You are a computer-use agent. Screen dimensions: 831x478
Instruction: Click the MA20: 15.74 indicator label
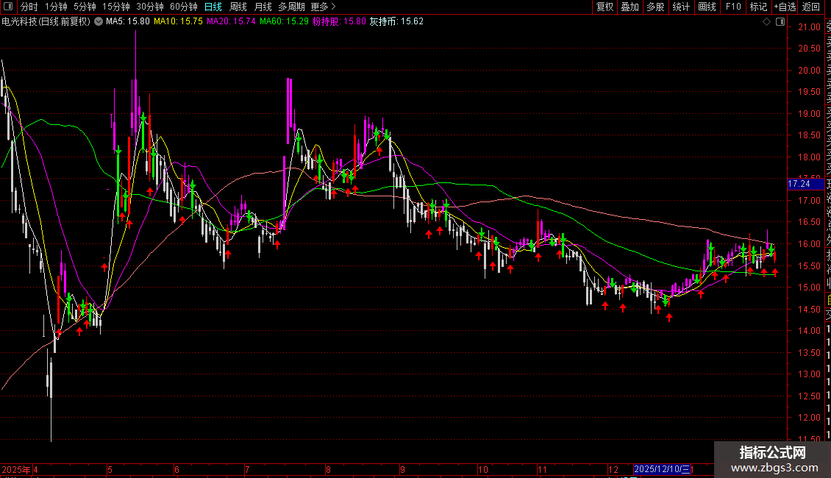(x=231, y=22)
